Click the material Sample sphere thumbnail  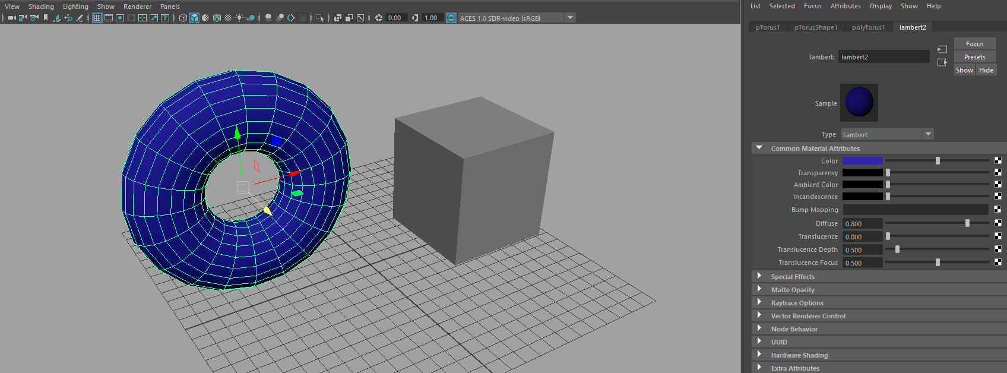[x=859, y=103]
